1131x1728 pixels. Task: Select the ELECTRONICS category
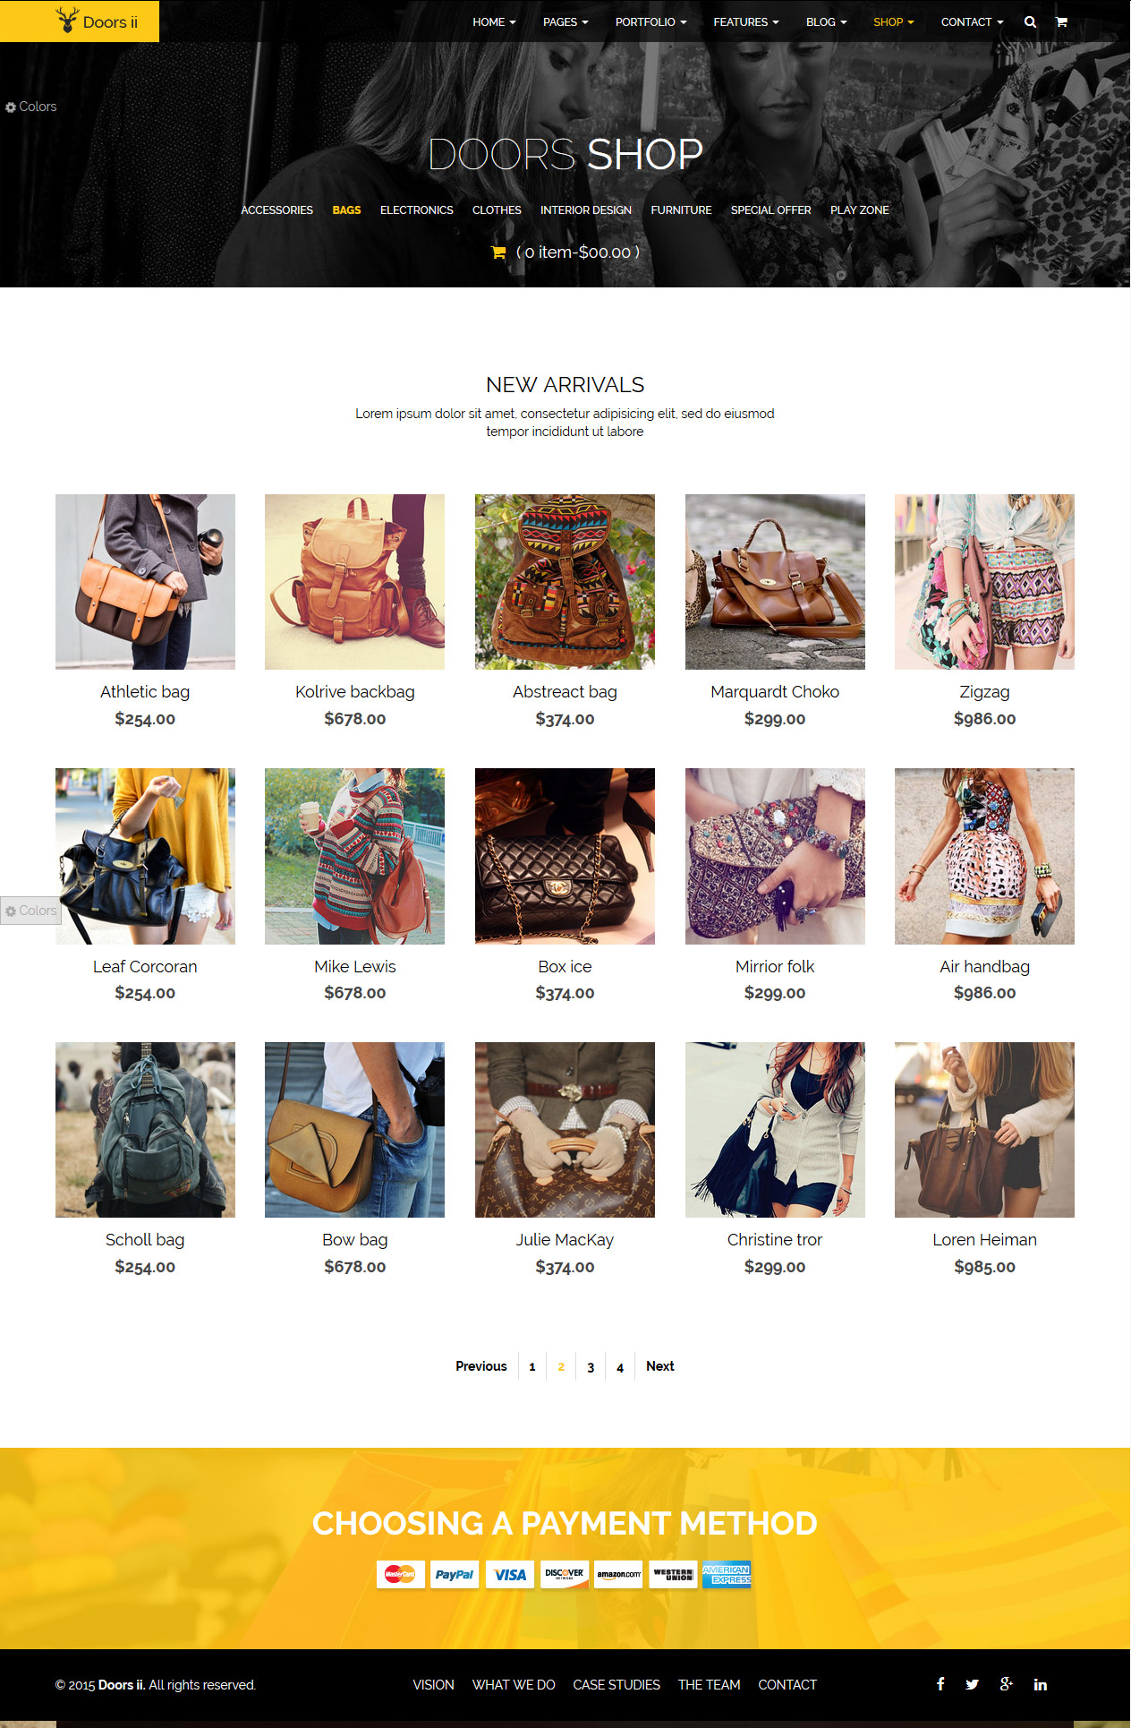[416, 210]
